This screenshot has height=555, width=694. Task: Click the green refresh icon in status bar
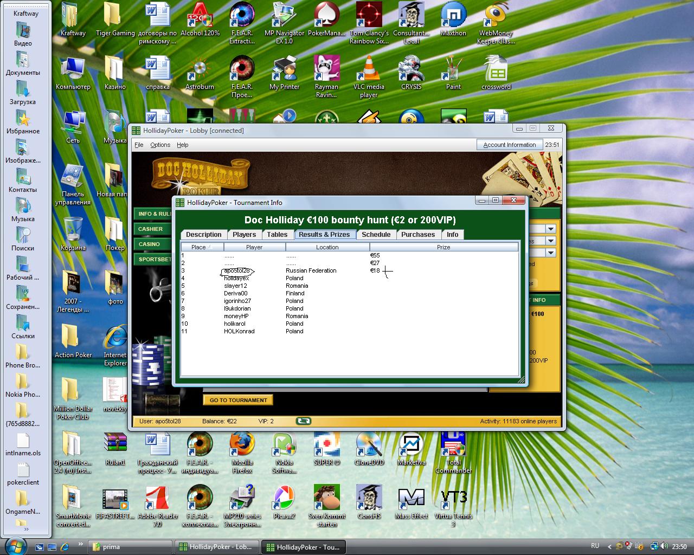[x=304, y=421]
